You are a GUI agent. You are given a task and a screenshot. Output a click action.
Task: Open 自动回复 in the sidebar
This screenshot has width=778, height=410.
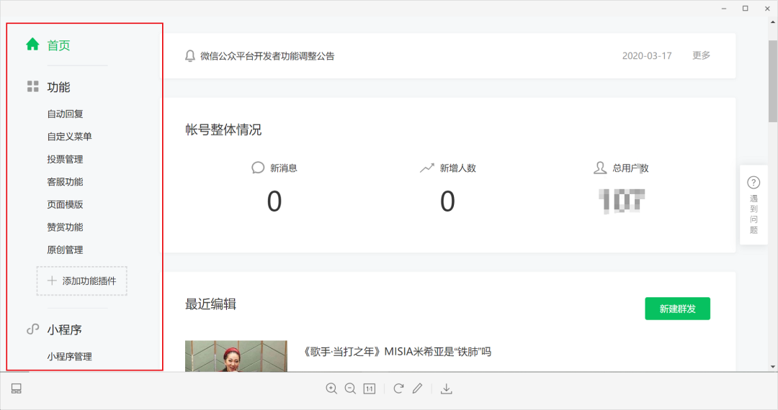[x=66, y=114]
